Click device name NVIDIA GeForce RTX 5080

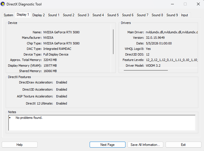(61, 32)
